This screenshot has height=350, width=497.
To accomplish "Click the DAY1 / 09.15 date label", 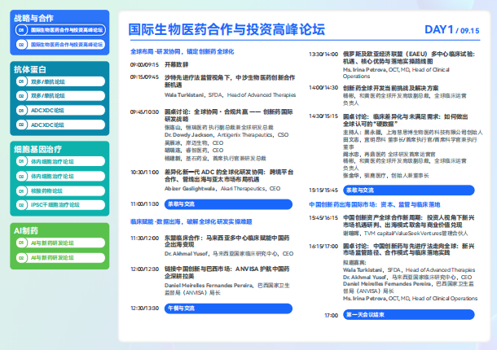I will click(x=452, y=30).
